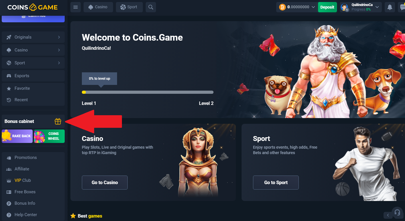The width and height of the screenshot is (405, 221).
Task: Click the Bonus cabinet gift icon
Action: click(58, 122)
